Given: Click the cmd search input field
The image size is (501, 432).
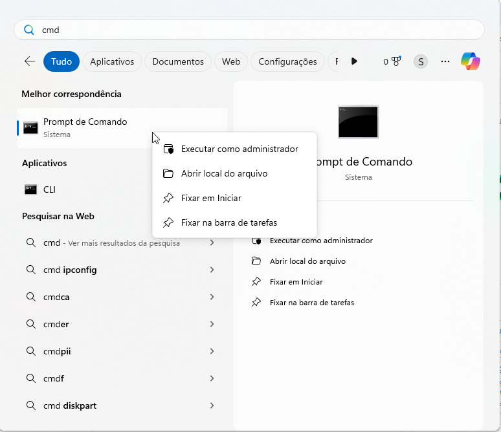Looking at the screenshot, I should [x=249, y=30].
